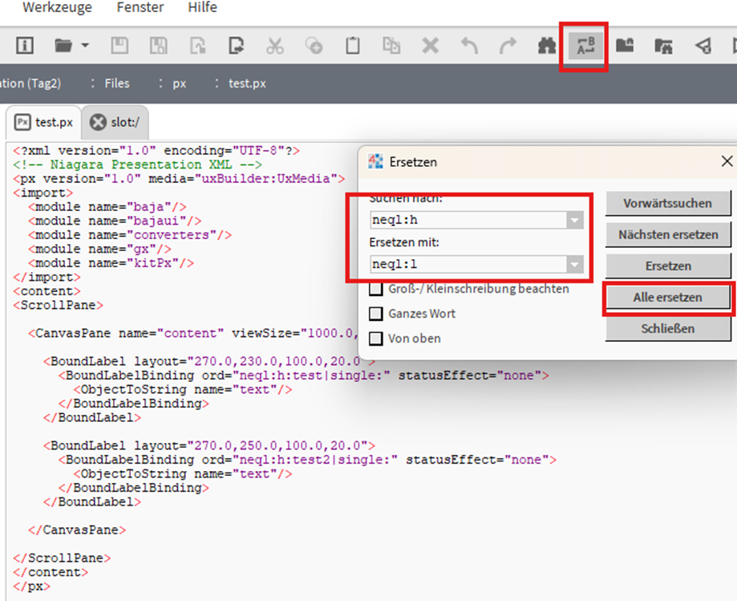Click the closing </CanvasPane> tag
737x601 pixels.
(77, 530)
